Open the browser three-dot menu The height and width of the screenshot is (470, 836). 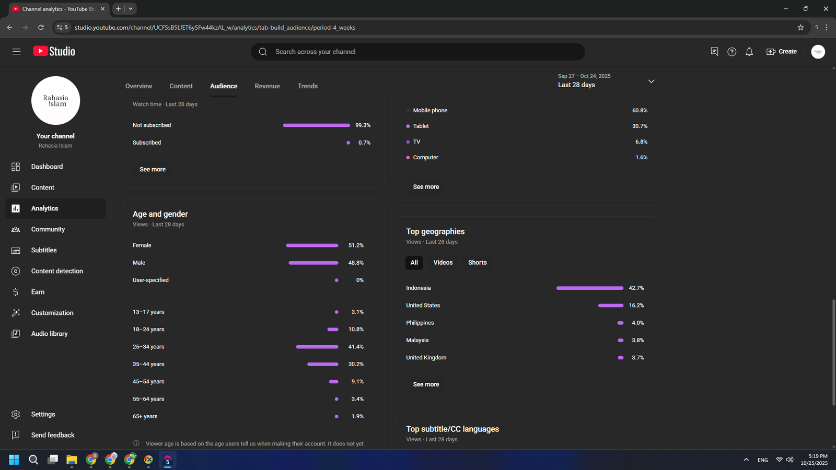tap(826, 27)
